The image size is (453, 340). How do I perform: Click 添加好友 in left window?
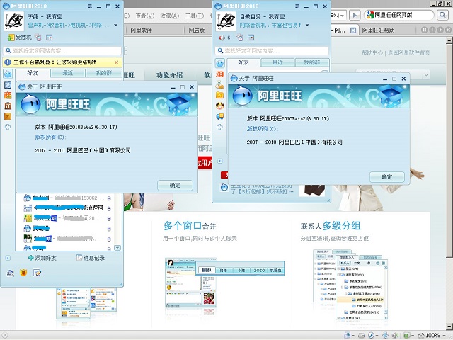tap(42, 258)
